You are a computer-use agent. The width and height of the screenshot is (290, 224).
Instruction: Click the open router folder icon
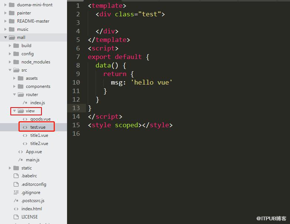coord(21,95)
